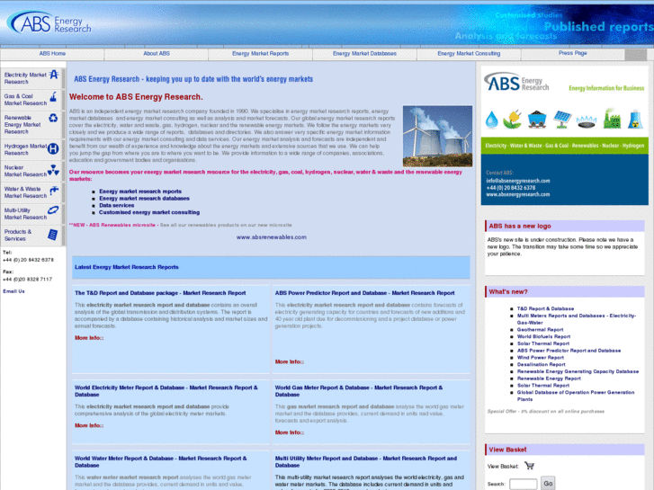
Task: Open the Data services bullet link
Action: (x=116, y=206)
